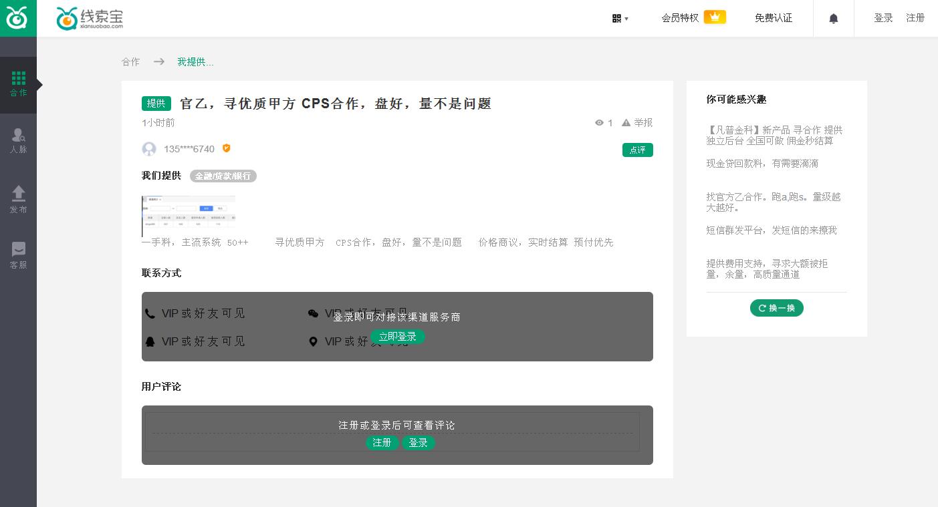This screenshot has width=938, height=507.
Task: Click the verified badge beside 135****6740
Action: point(226,148)
